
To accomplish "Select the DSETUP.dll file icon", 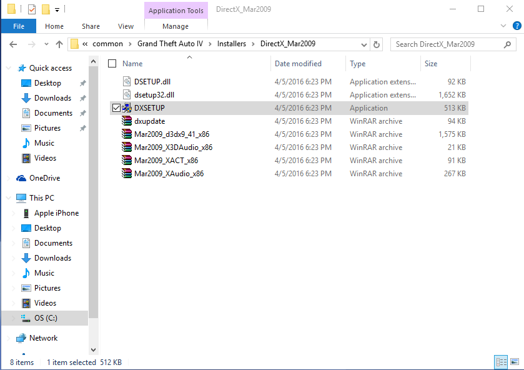I will pos(127,82).
